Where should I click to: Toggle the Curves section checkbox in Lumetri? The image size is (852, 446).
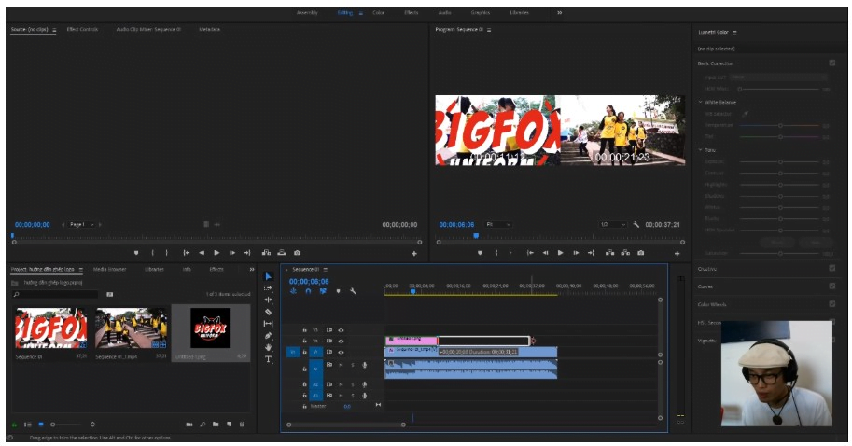(831, 286)
